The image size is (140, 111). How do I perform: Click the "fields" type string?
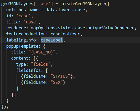pos(41,64)
